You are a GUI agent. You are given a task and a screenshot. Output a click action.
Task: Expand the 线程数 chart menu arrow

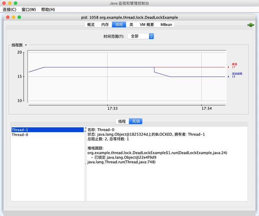[x=26, y=45]
